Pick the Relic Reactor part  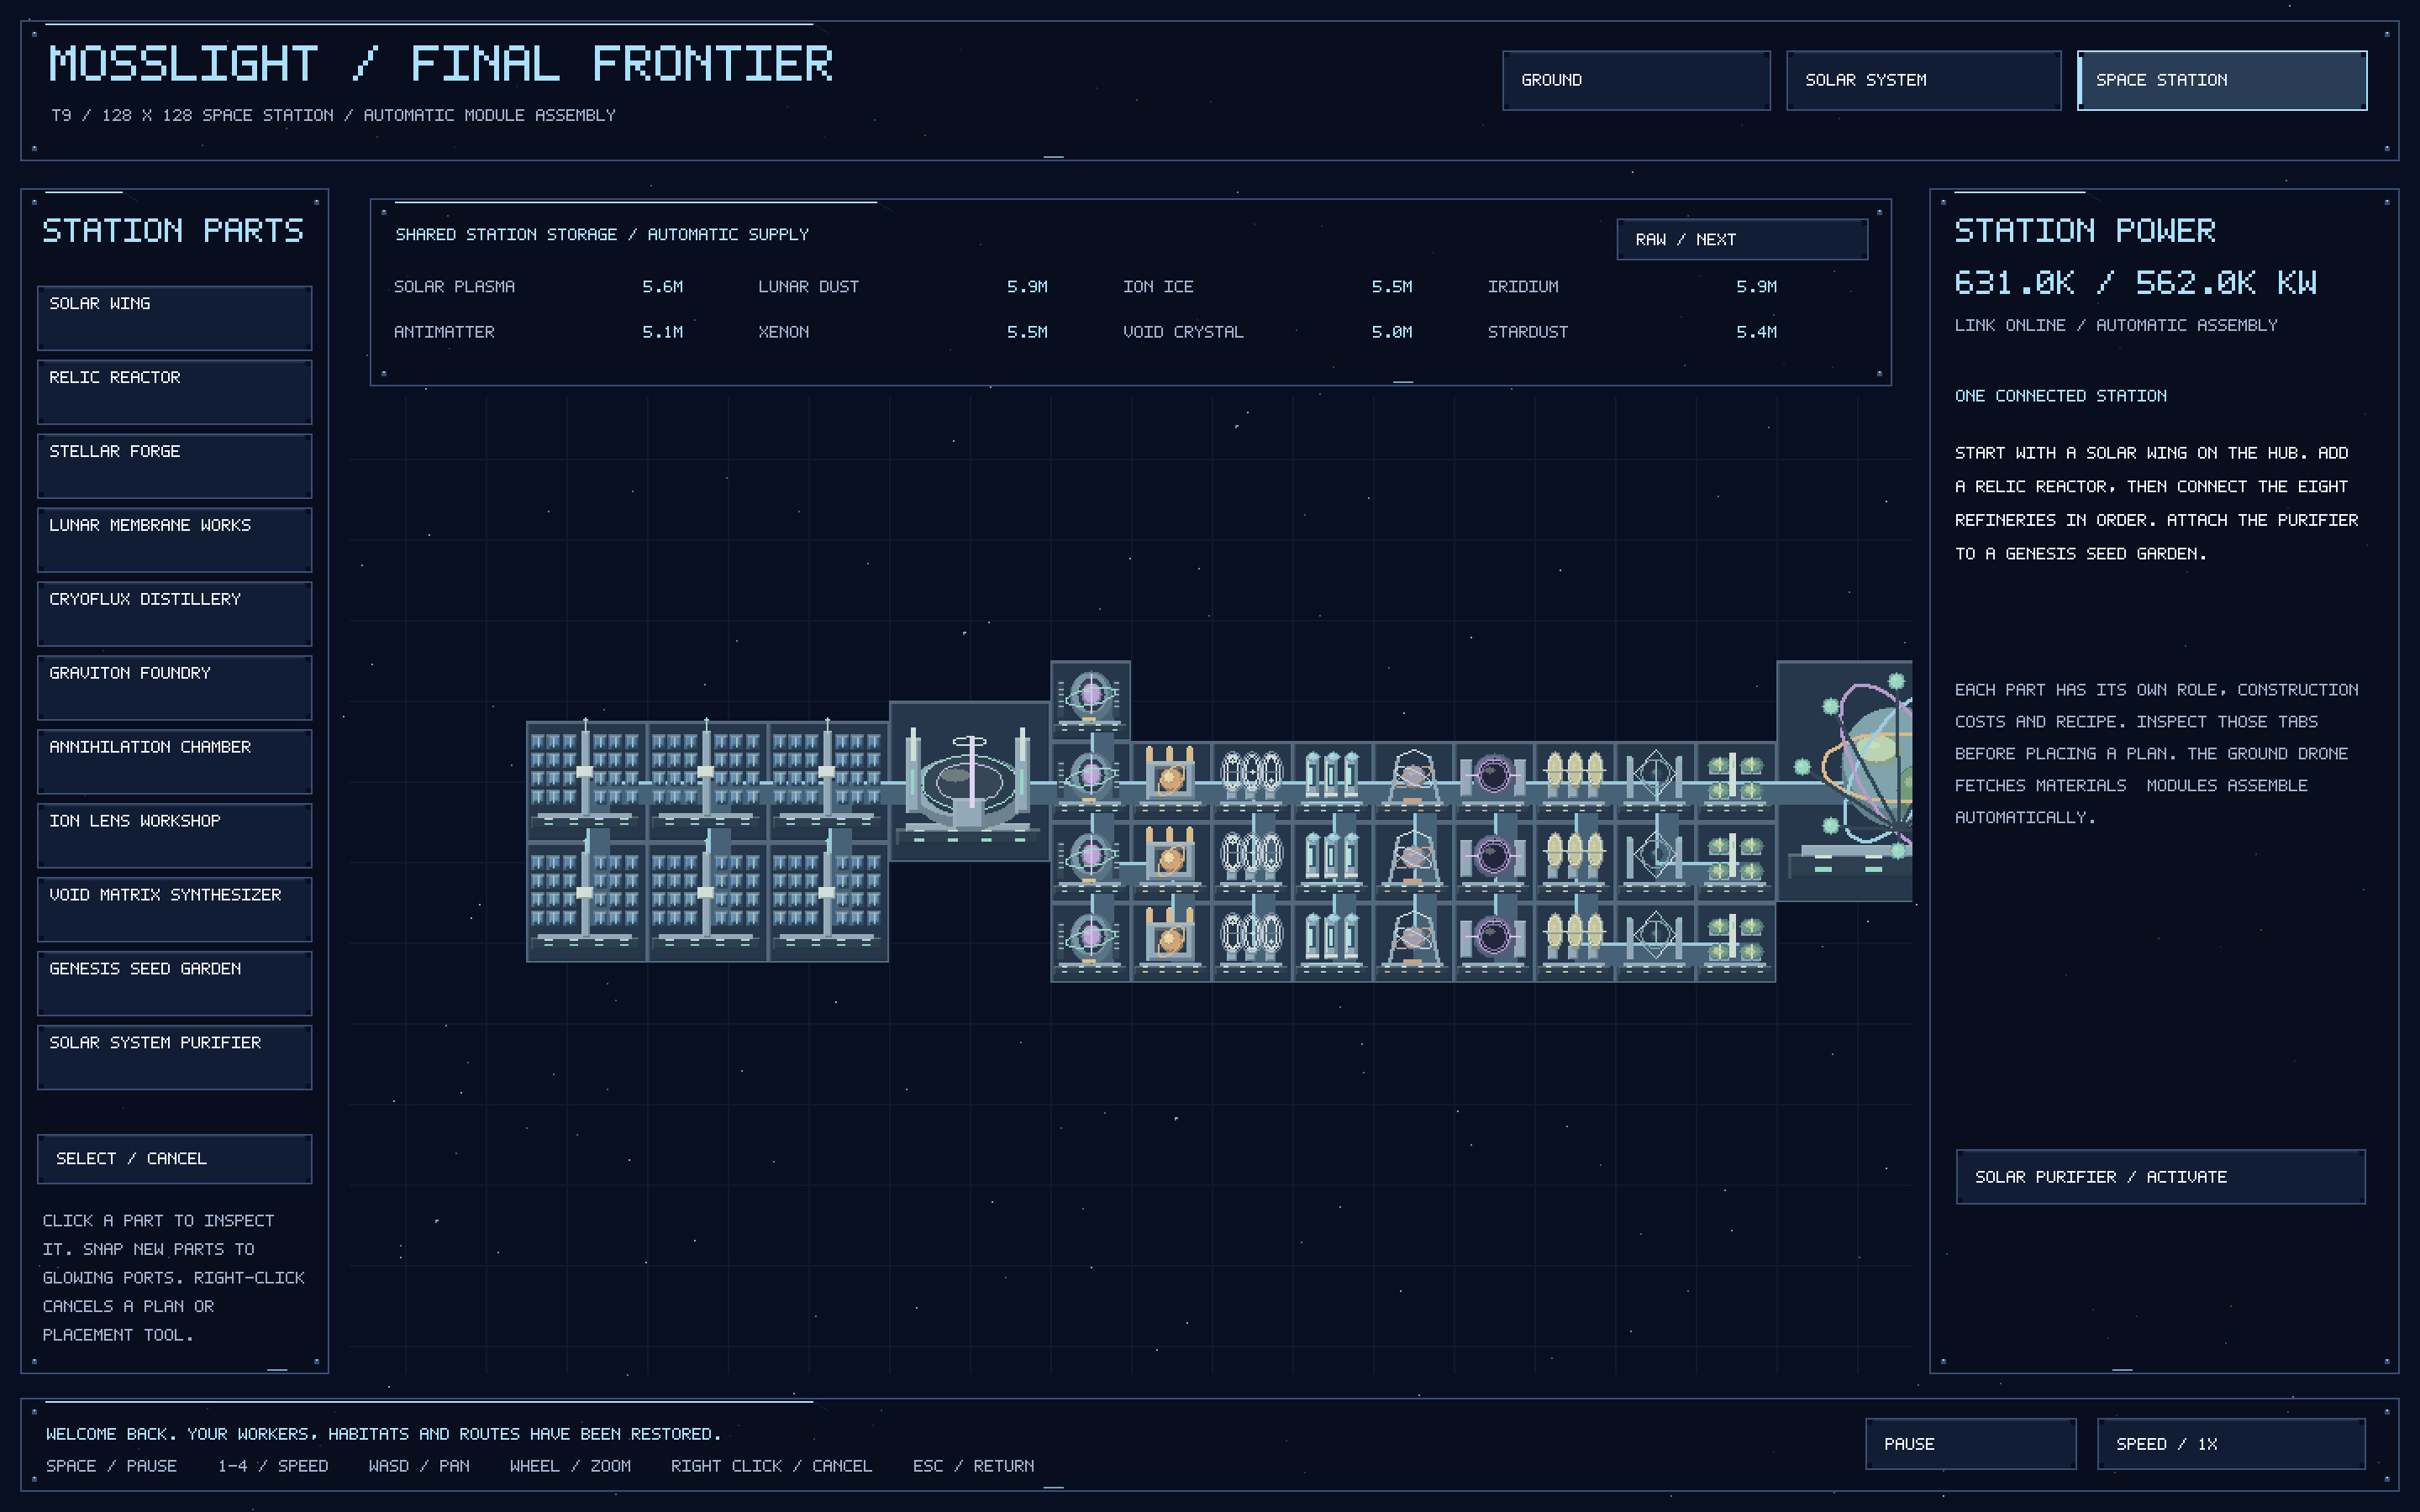point(175,392)
